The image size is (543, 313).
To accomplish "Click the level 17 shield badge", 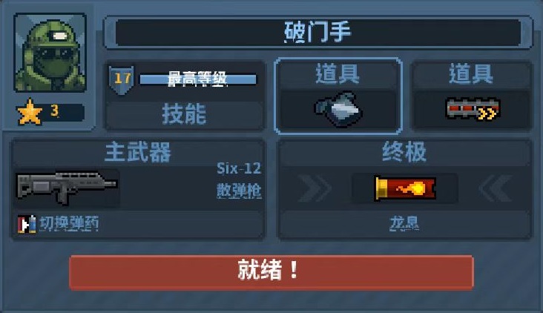I will [x=122, y=80].
